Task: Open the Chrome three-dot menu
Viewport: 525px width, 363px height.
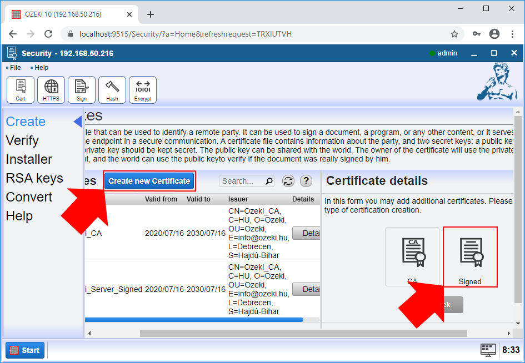Action: 512,34
